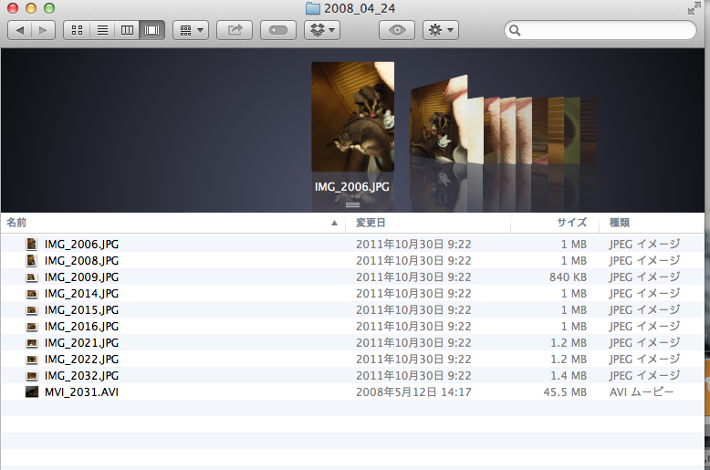
Task: Select the IMG_2006.JPG Cover Flow preview
Action: point(353,117)
